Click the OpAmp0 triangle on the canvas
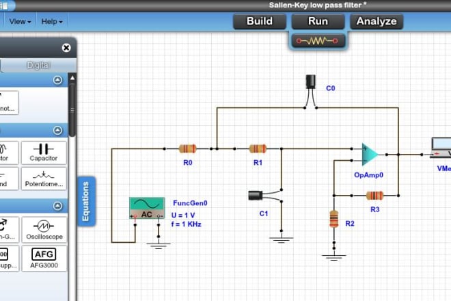451x301 pixels. 370,154
